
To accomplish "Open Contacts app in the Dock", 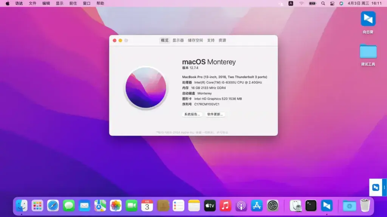I will (x=163, y=205).
